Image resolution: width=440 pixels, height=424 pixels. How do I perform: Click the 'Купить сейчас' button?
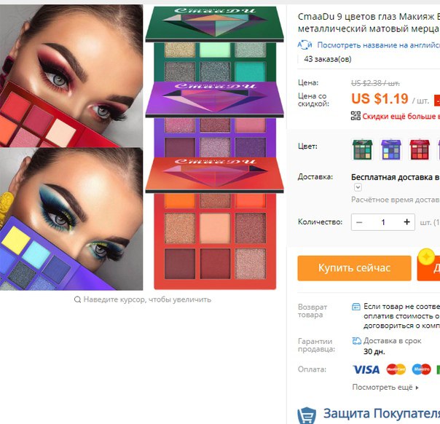[355, 268]
